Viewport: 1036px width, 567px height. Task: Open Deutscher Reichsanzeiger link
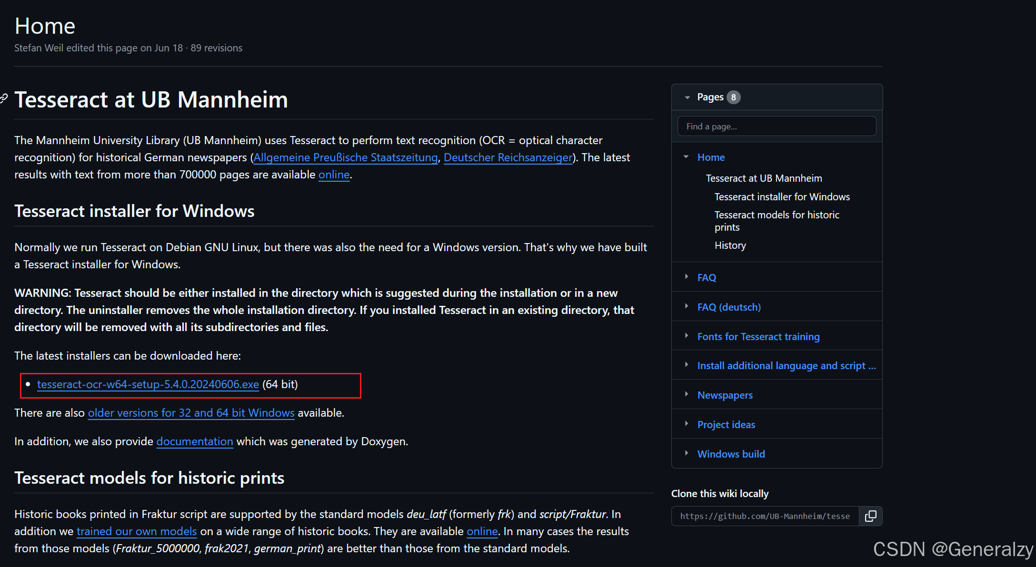(x=508, y=157)
